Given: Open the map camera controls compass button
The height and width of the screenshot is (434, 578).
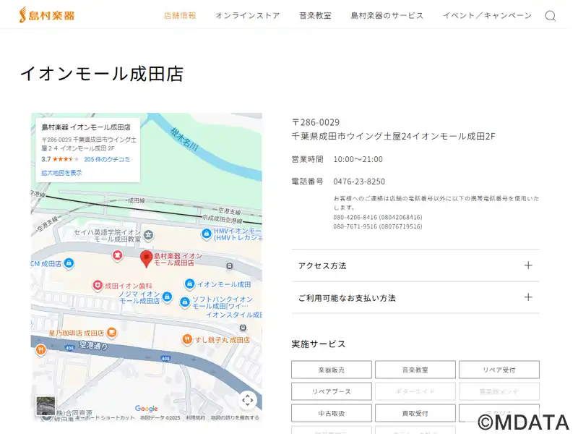Looking at the screenshot, I should 248,400.
